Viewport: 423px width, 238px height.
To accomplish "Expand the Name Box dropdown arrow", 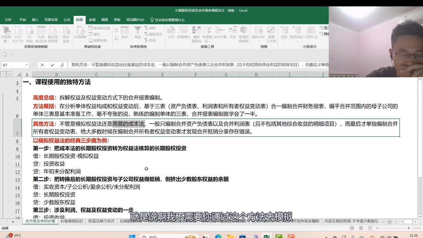I will 26,65.
